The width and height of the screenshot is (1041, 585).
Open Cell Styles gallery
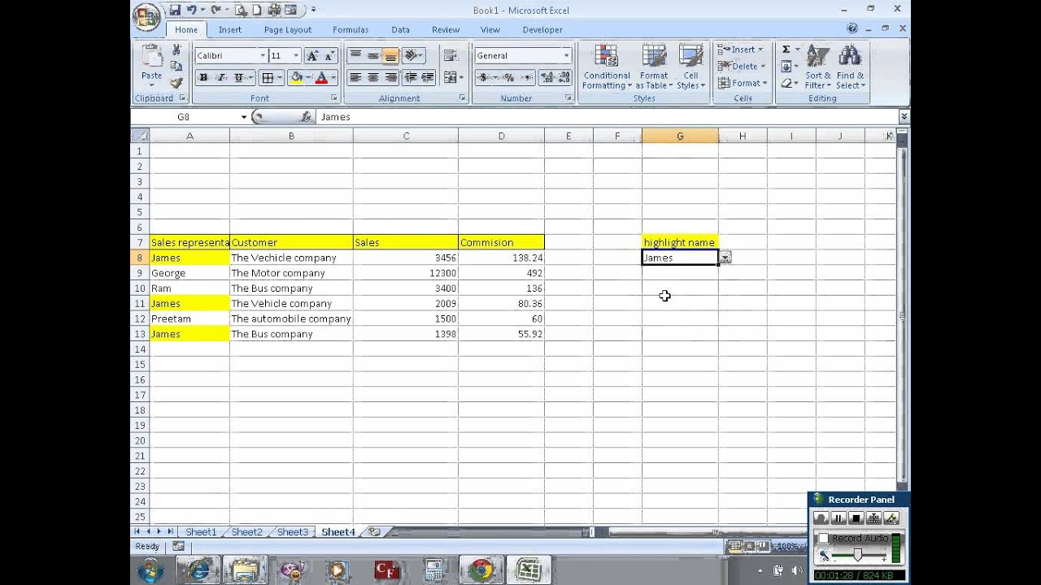coord(690,67)
